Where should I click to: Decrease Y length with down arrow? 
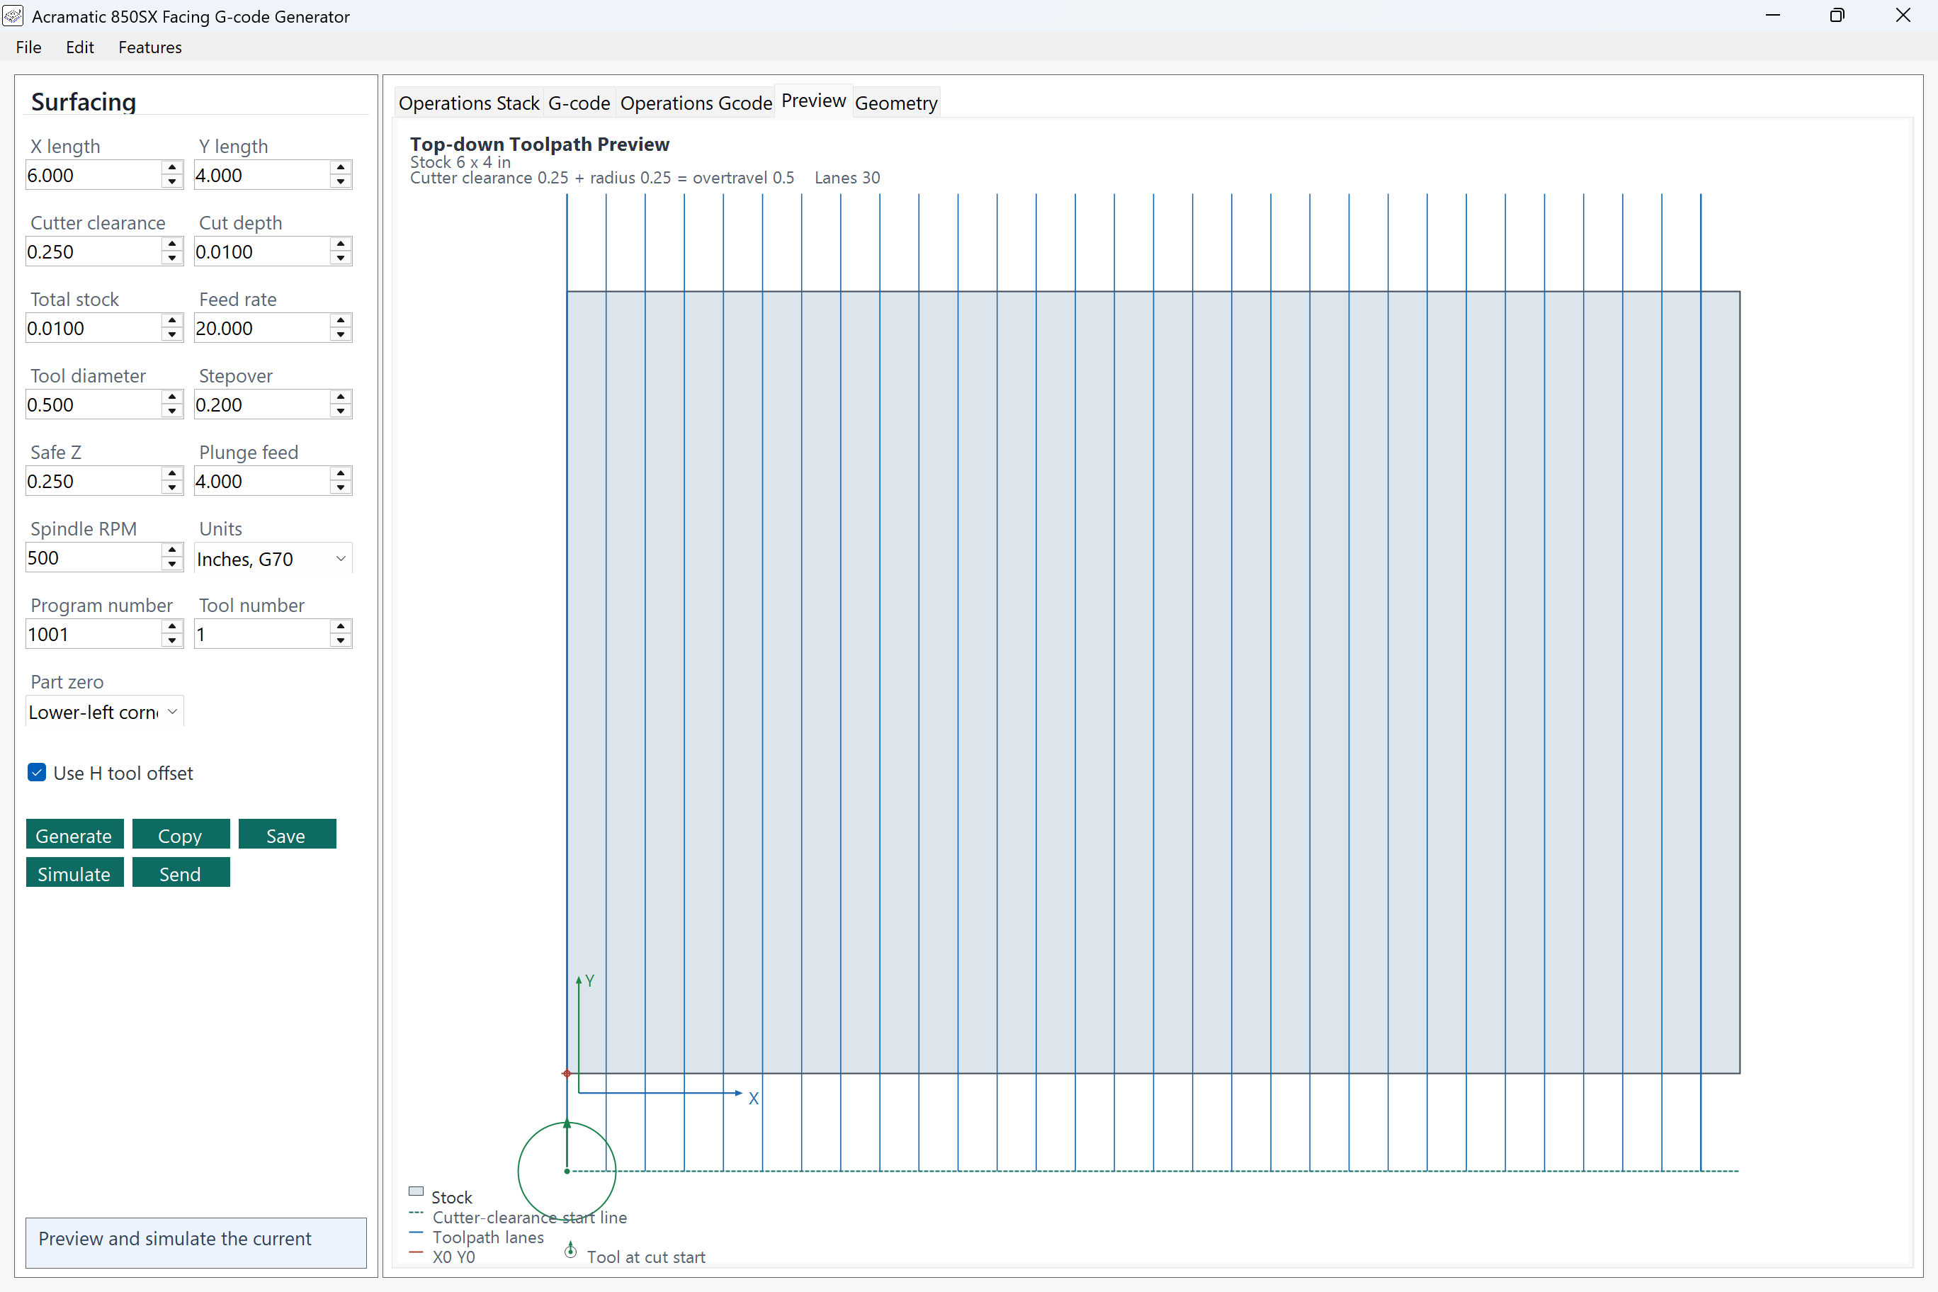pos(340,182)
